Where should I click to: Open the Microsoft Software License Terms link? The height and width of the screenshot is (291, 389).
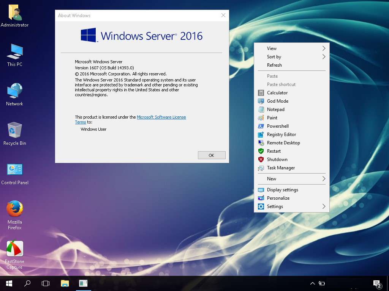161,117
